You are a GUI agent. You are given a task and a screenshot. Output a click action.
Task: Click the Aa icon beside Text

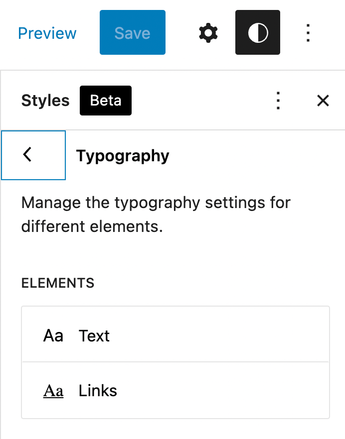click(x=53, y=336)
